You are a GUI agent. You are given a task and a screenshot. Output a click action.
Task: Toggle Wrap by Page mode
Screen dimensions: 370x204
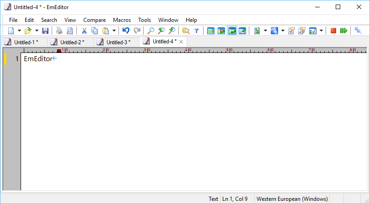242,31
